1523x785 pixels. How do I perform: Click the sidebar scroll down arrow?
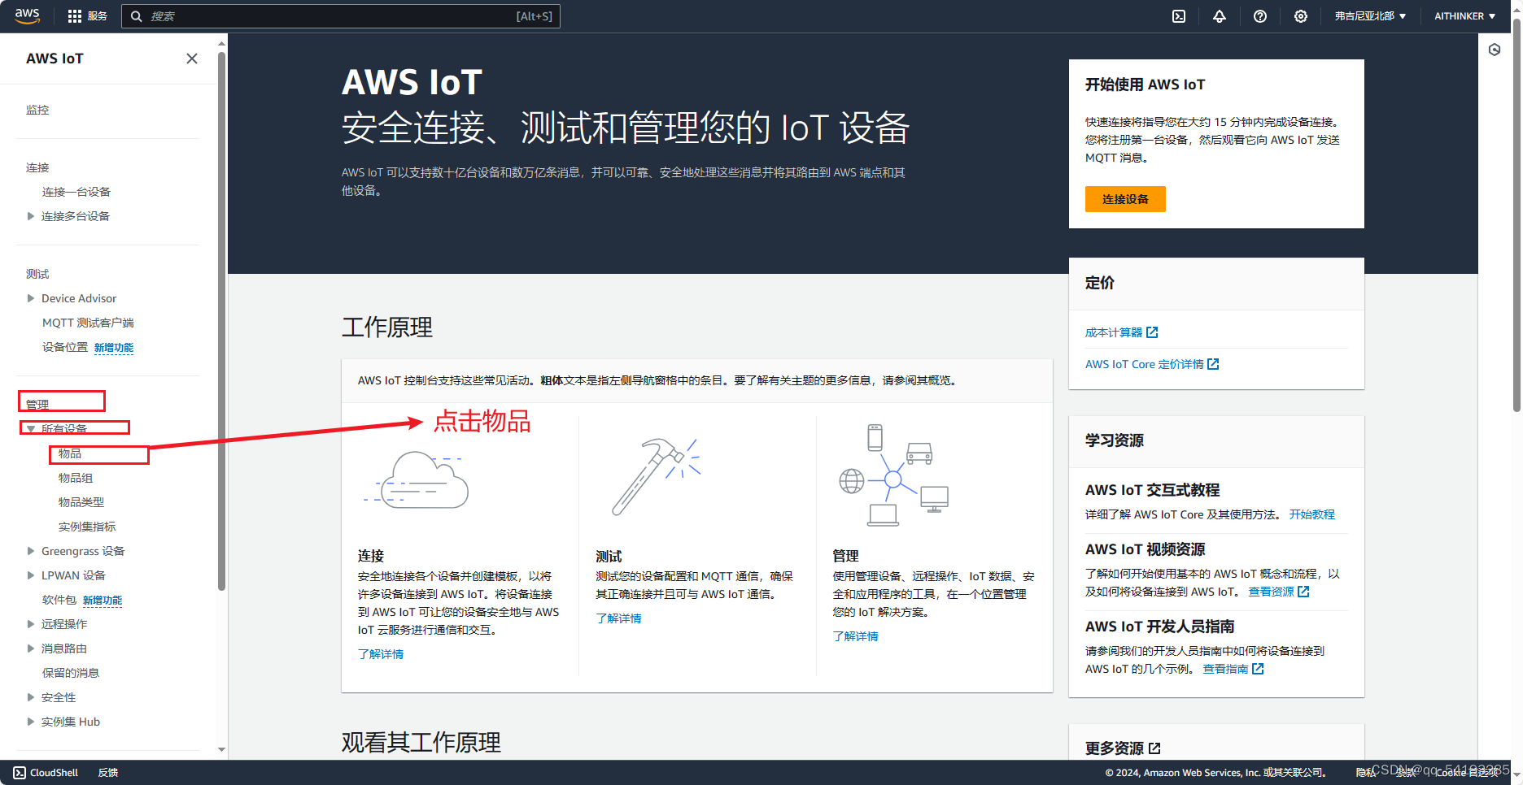[221, 750]
